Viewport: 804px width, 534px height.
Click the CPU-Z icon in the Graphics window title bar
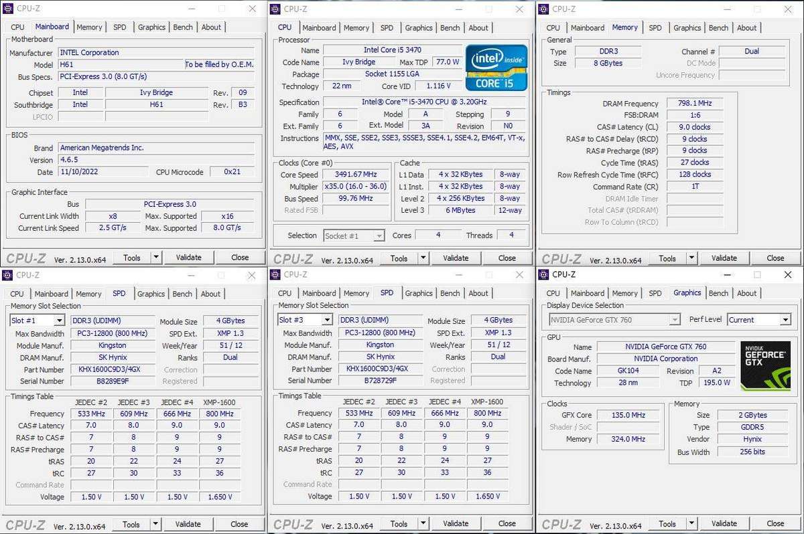click(544, 274)
